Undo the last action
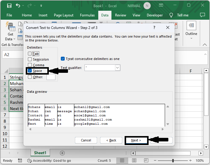This screenshot has width=210, height=165. 18,6
